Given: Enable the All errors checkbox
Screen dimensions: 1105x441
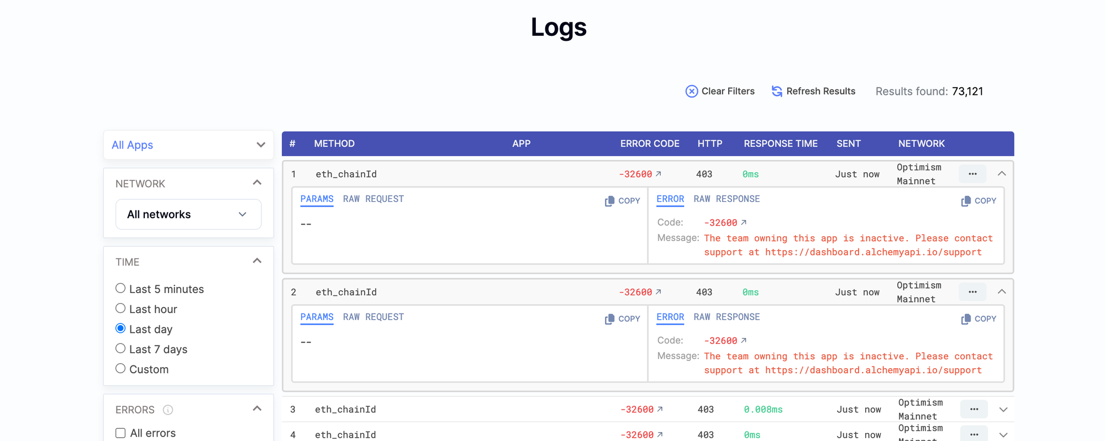Looking at the screenshot, I should [x=120, y=433].
